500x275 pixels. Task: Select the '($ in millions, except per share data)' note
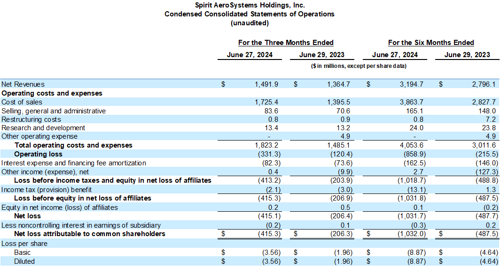point(359,66)
